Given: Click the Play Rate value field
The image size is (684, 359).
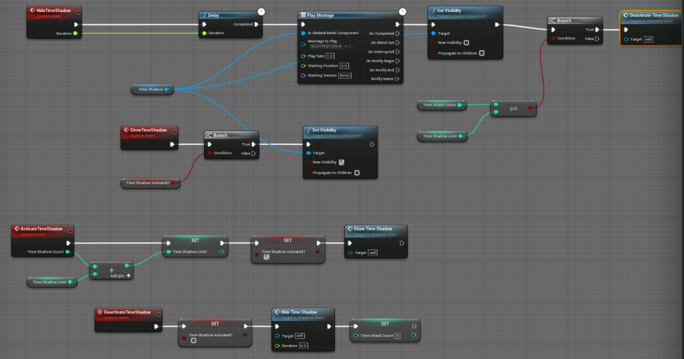Looking at the screenshot, I should pyautogui.click(x=330, y=56).
